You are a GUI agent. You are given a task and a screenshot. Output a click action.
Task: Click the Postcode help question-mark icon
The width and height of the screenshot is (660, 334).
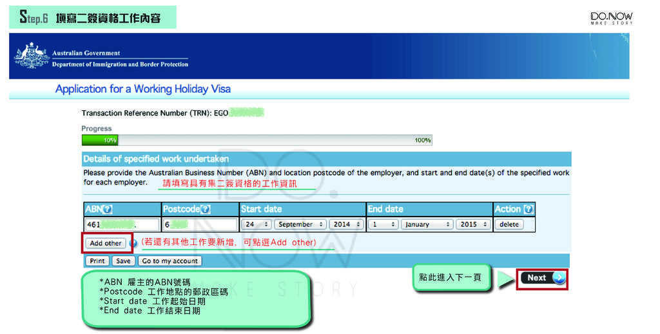pyautogui.click(x=206, y=210)
